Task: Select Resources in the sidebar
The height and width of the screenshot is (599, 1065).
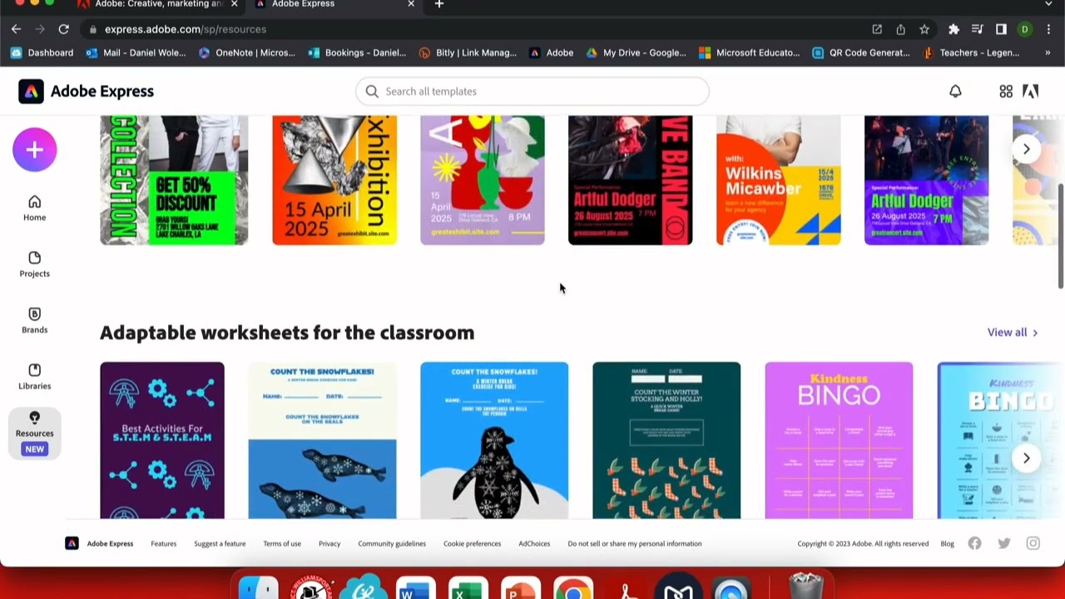Action: pos(34,433)
